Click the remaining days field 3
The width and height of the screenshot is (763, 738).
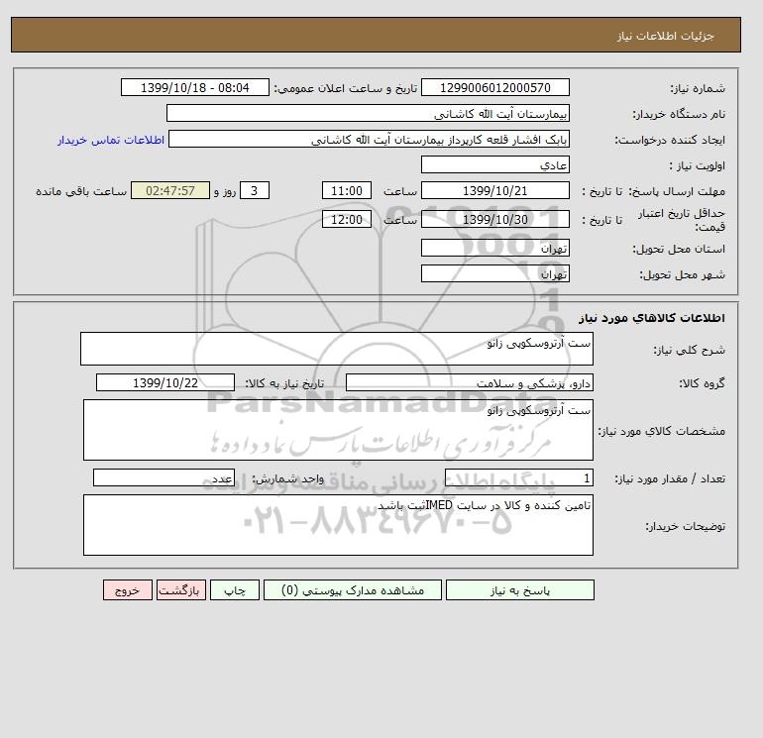pyautogui.click(x=255, y=191)
